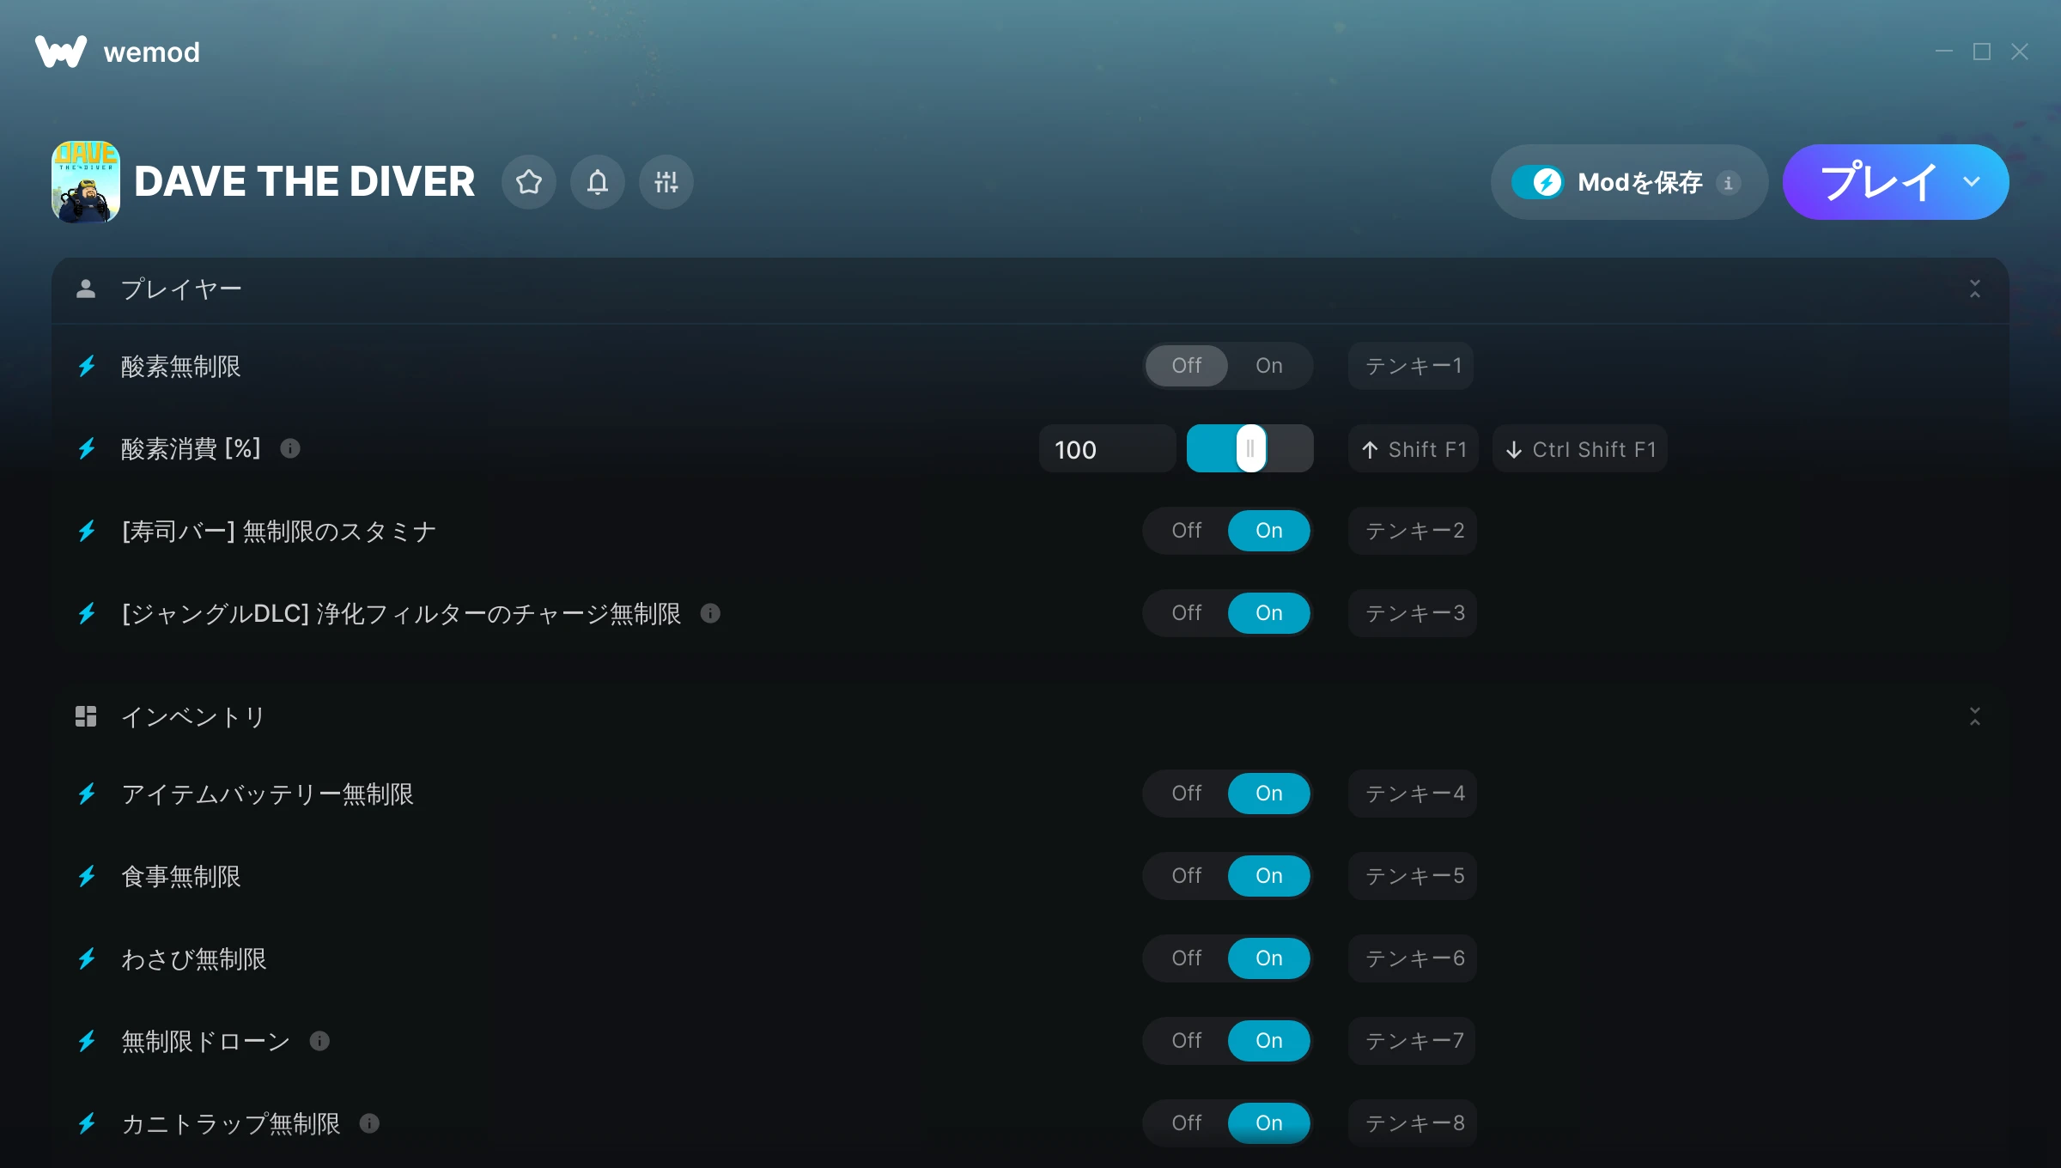Select On for [寿司バー] 無制限のスタミナ

1269,531
